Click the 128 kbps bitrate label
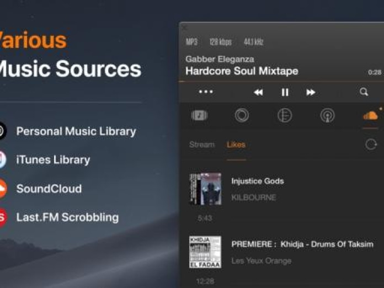Image resolution: width=384 pixels, height=288 pixels. tap(220, 42)
